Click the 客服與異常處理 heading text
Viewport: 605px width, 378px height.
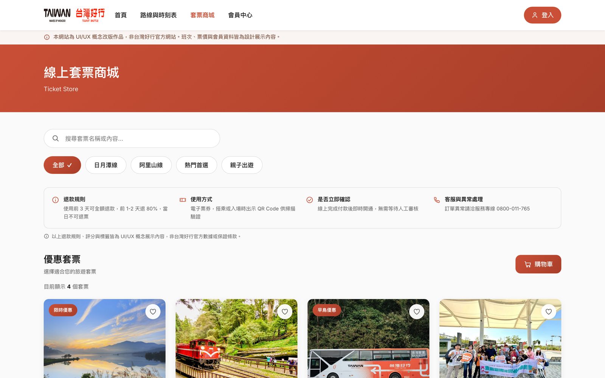point(464,199)
